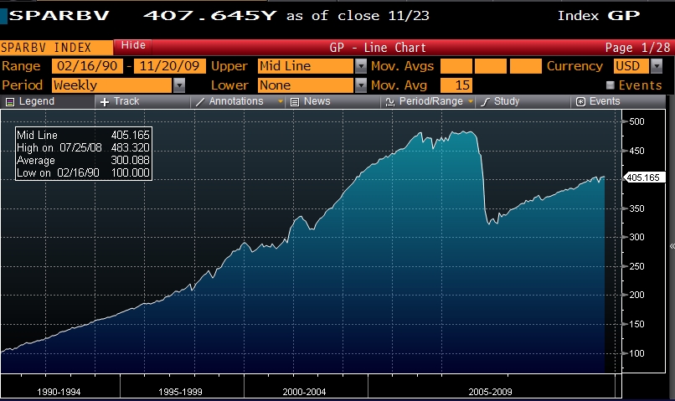Image resolution: width=675 pixels, height=401 pixels.
Task: Click the Legend toolbar icon
Action: [x=10, y=101]
